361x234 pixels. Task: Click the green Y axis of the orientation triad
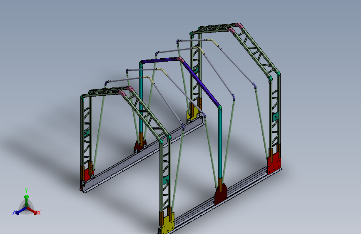[27, 201]
